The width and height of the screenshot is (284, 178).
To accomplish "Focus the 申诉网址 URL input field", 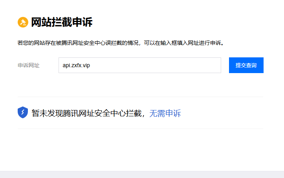I will coord(140,65).
